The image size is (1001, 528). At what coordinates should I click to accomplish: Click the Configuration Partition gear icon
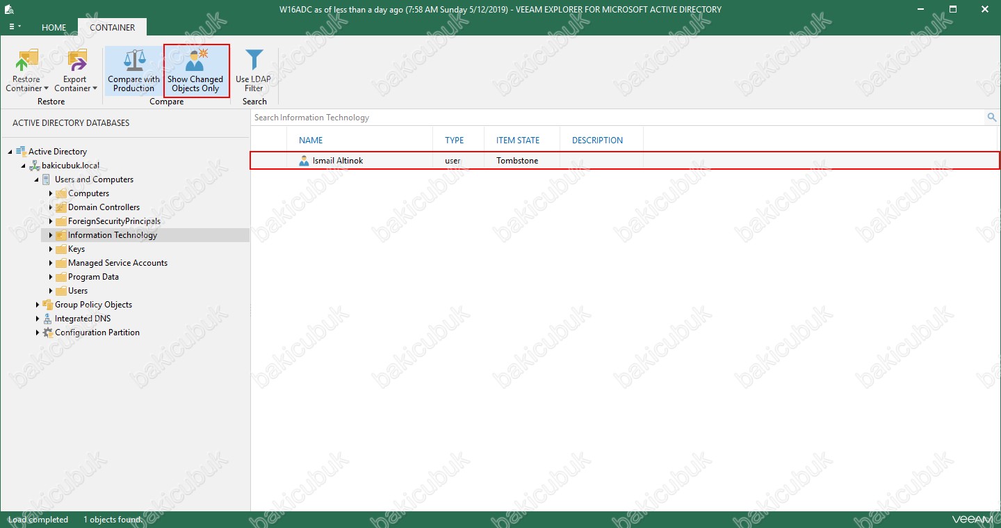[x=48, y=333]
